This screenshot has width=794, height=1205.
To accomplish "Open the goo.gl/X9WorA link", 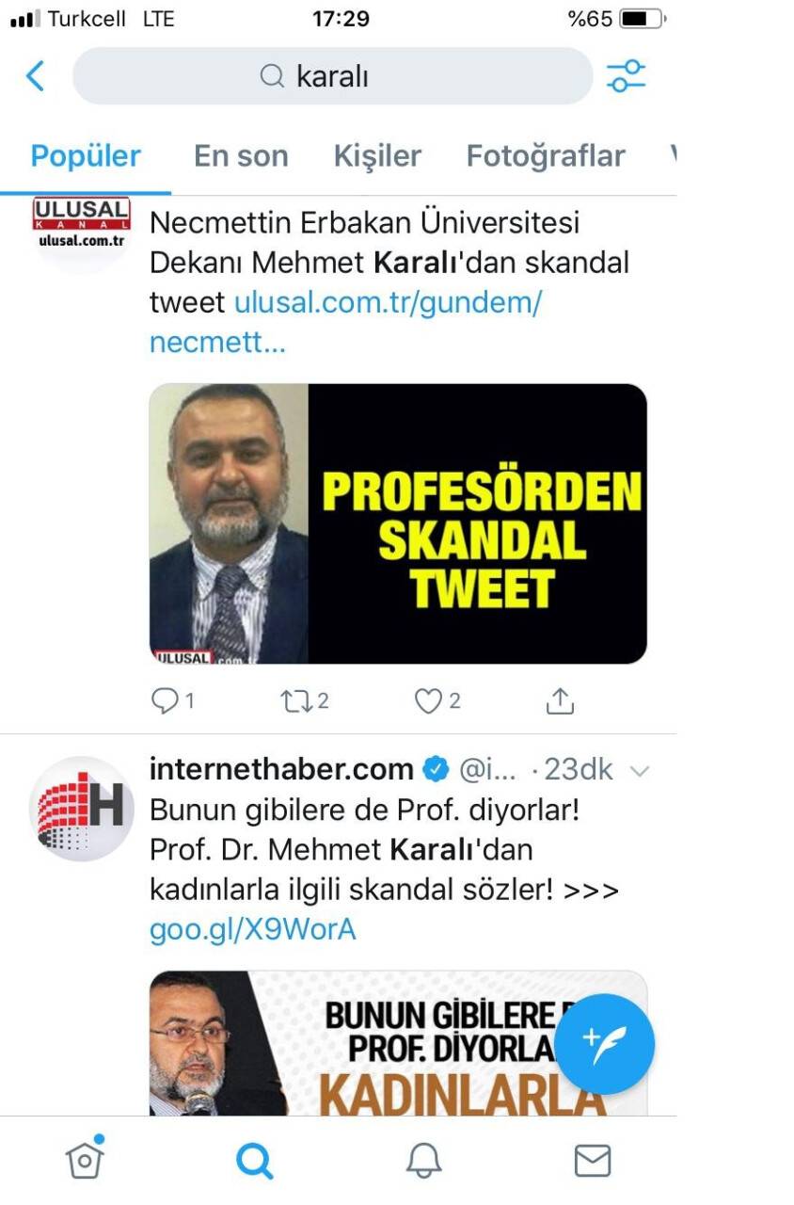I will click(x=252, y=930).
